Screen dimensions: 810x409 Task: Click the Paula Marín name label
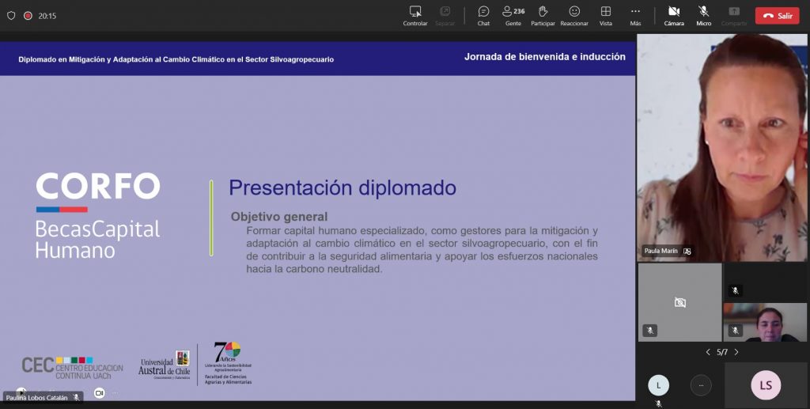[x=660, y=251]
